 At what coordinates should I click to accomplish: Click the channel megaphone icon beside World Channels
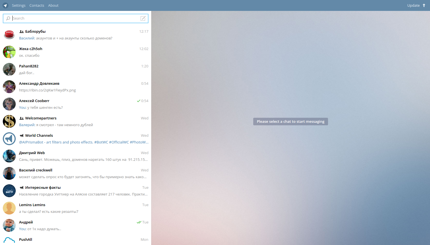22,136
